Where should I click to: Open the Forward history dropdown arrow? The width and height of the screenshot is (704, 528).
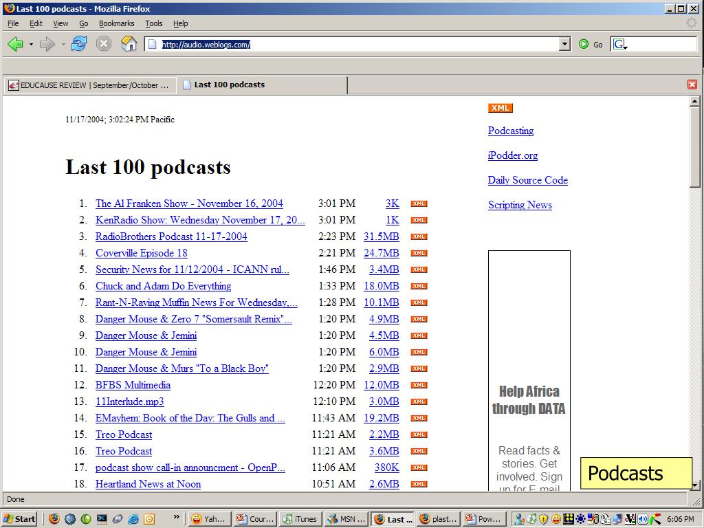pos(63,45)
